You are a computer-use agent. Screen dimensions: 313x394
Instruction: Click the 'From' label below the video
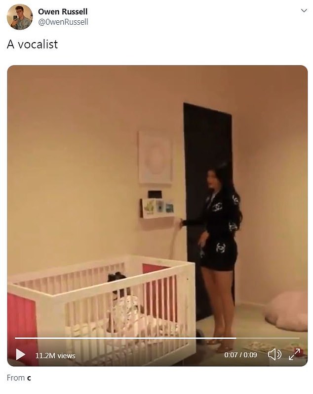coord(15,378)
